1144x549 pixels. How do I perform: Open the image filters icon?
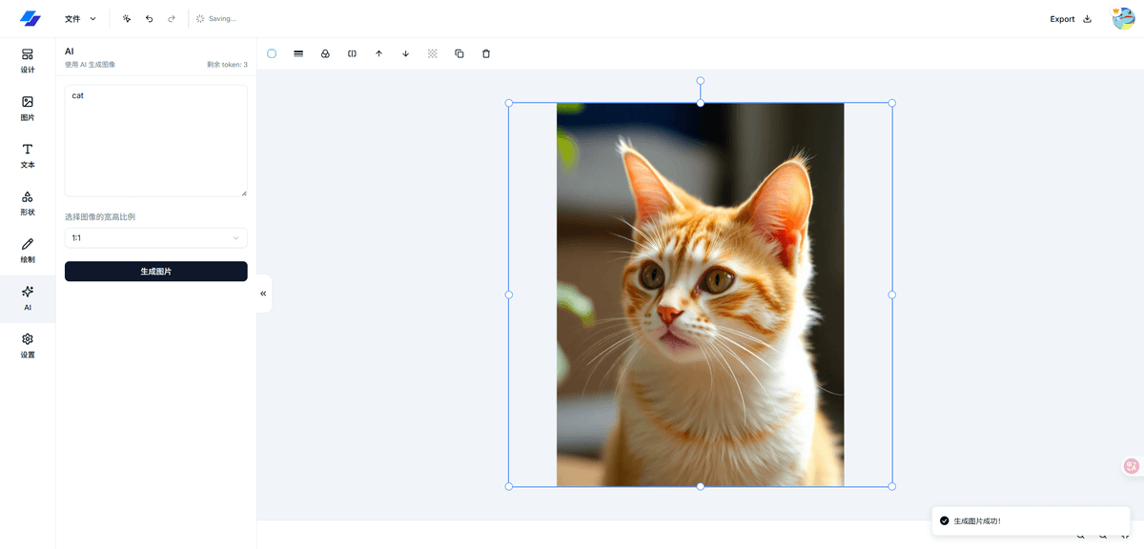click(x=325, y=54)
